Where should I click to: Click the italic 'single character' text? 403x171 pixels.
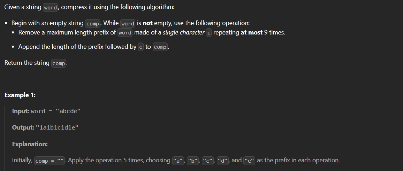pyautogui.click(x=184, y=32)
